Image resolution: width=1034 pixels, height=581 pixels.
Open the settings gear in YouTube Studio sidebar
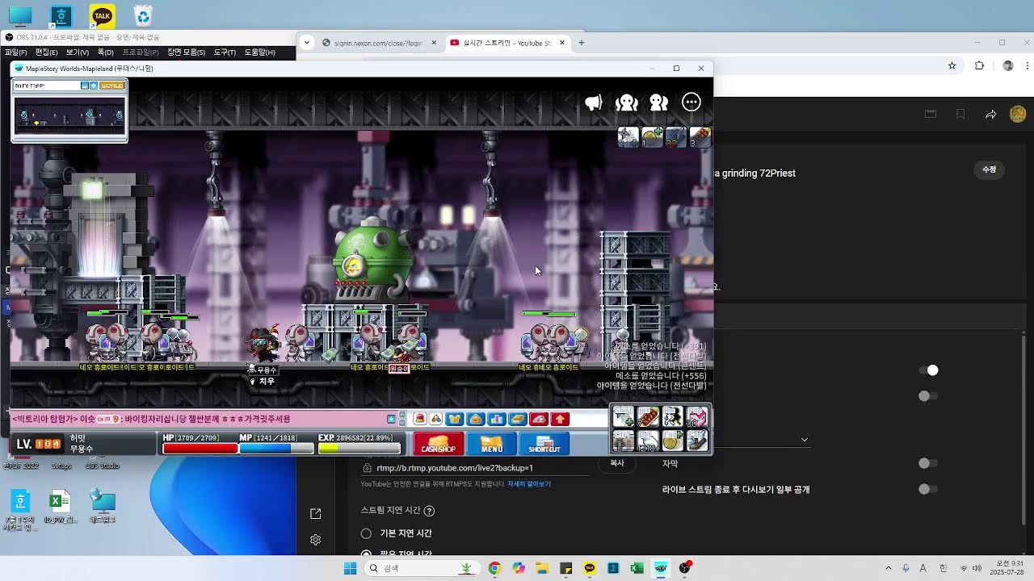pyautogui.click(x=316, y=540)
